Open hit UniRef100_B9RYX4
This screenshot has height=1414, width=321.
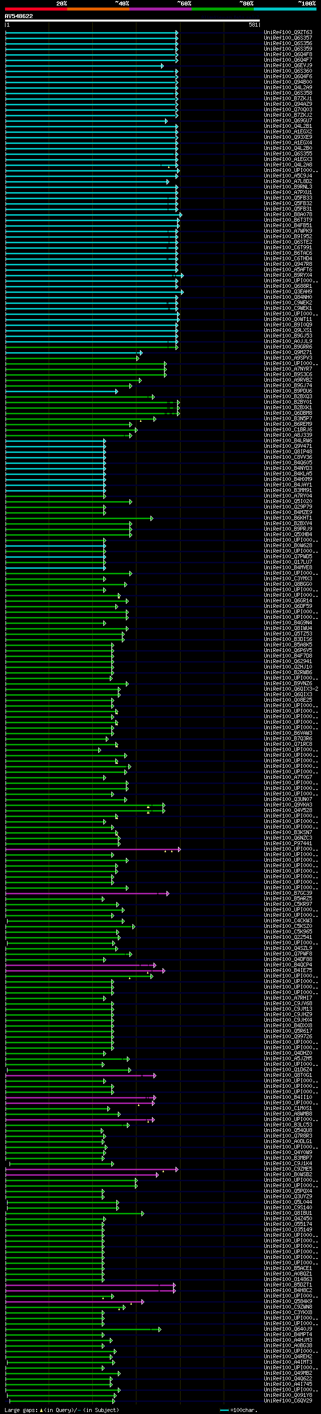pyautogui.click(x=288, y=275)
